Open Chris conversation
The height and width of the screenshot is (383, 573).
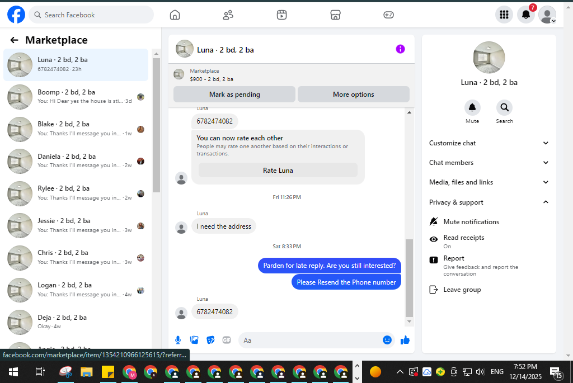coord(76,257)
